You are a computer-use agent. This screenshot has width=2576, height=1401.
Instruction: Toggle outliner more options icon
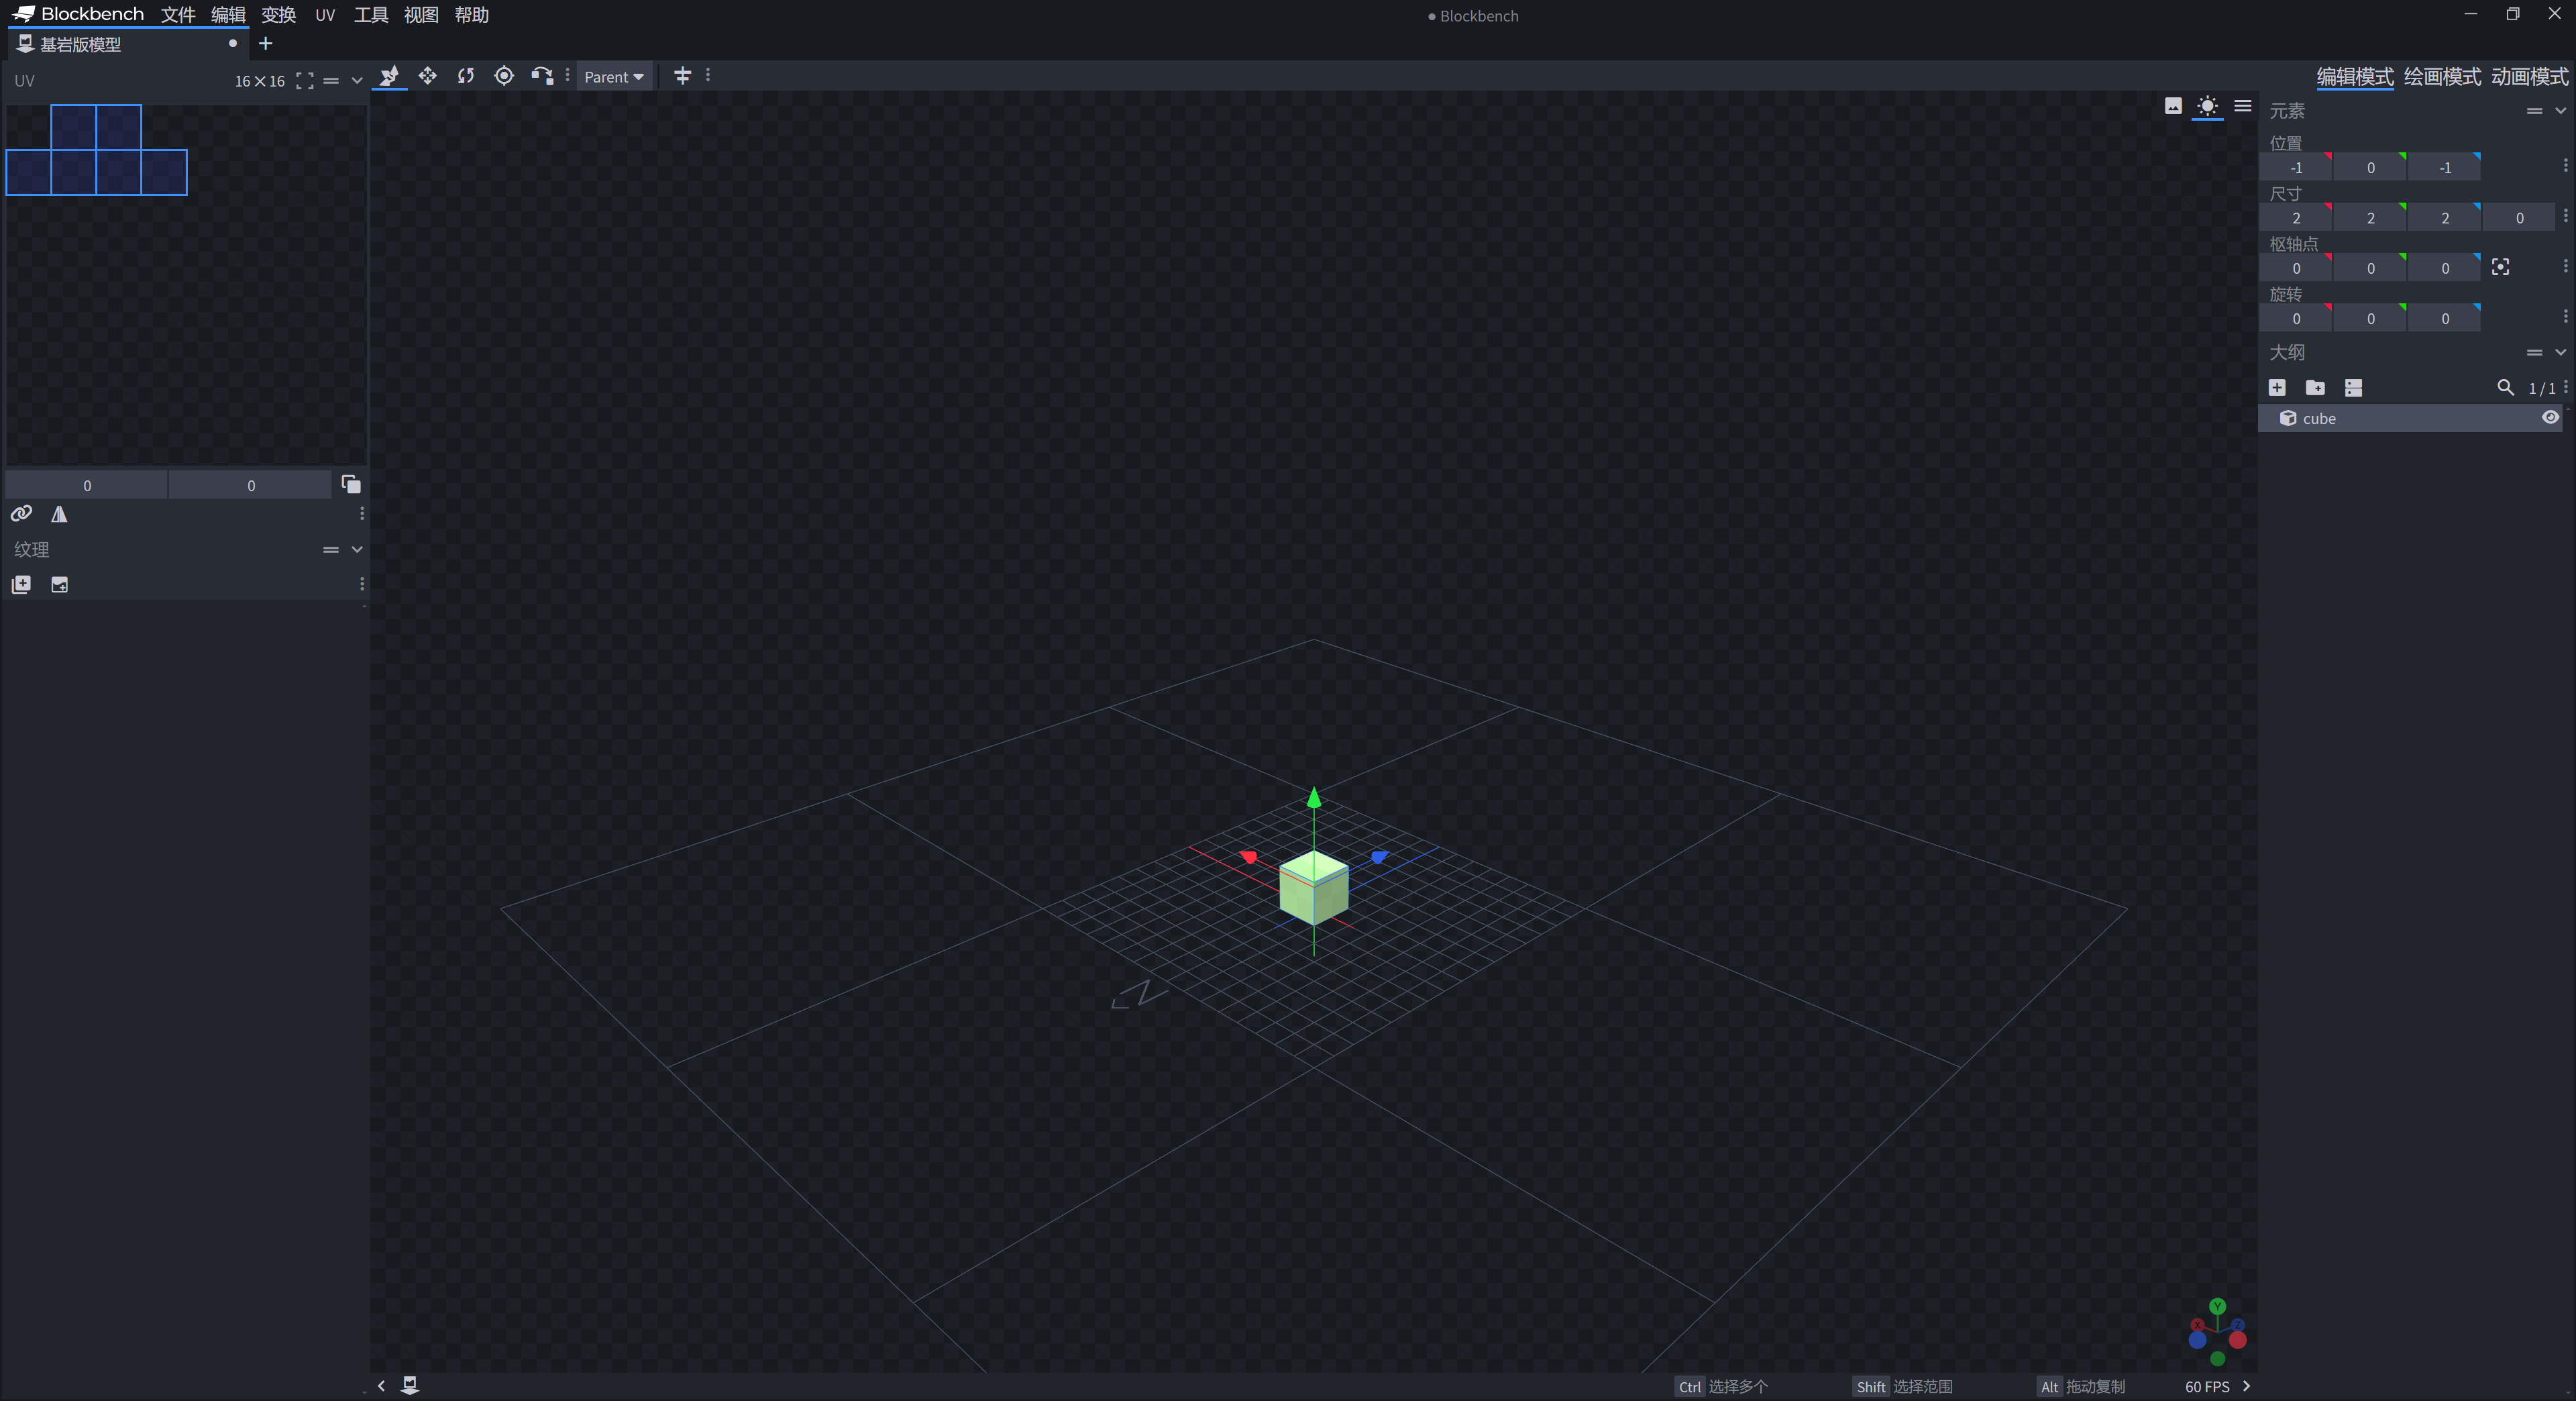point(2353,387)
